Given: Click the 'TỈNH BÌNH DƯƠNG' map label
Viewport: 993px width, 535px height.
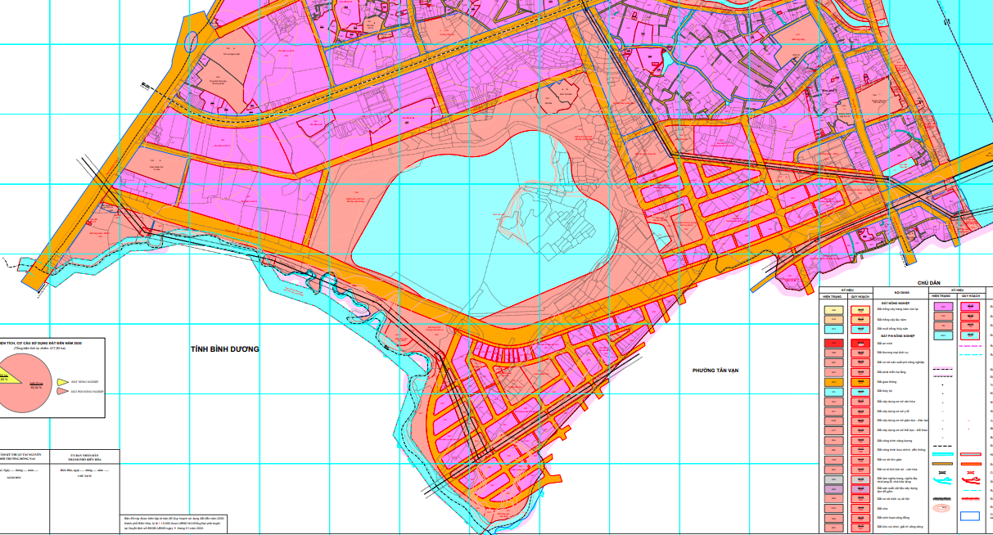Looking at the screenshot, I should [224, 349].
